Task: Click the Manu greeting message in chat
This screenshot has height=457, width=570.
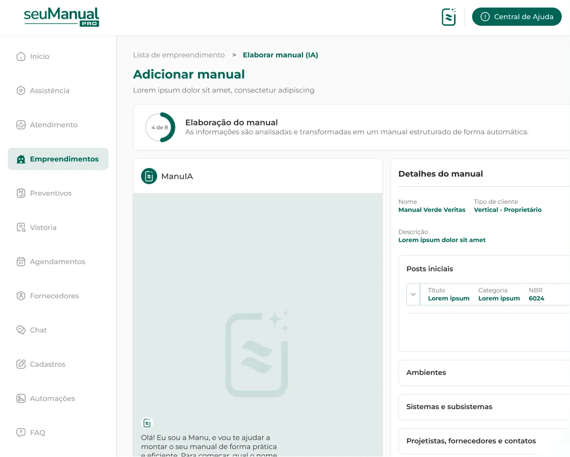Action: (209, 446)
